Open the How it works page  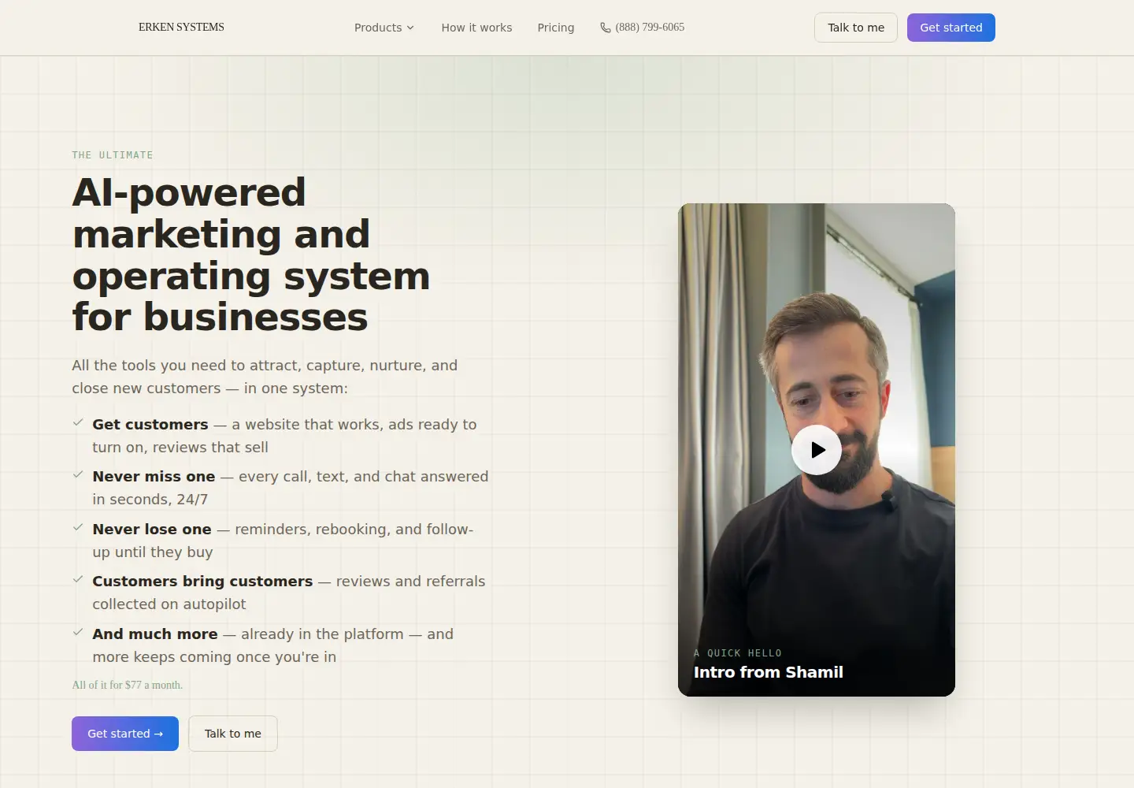476,28
